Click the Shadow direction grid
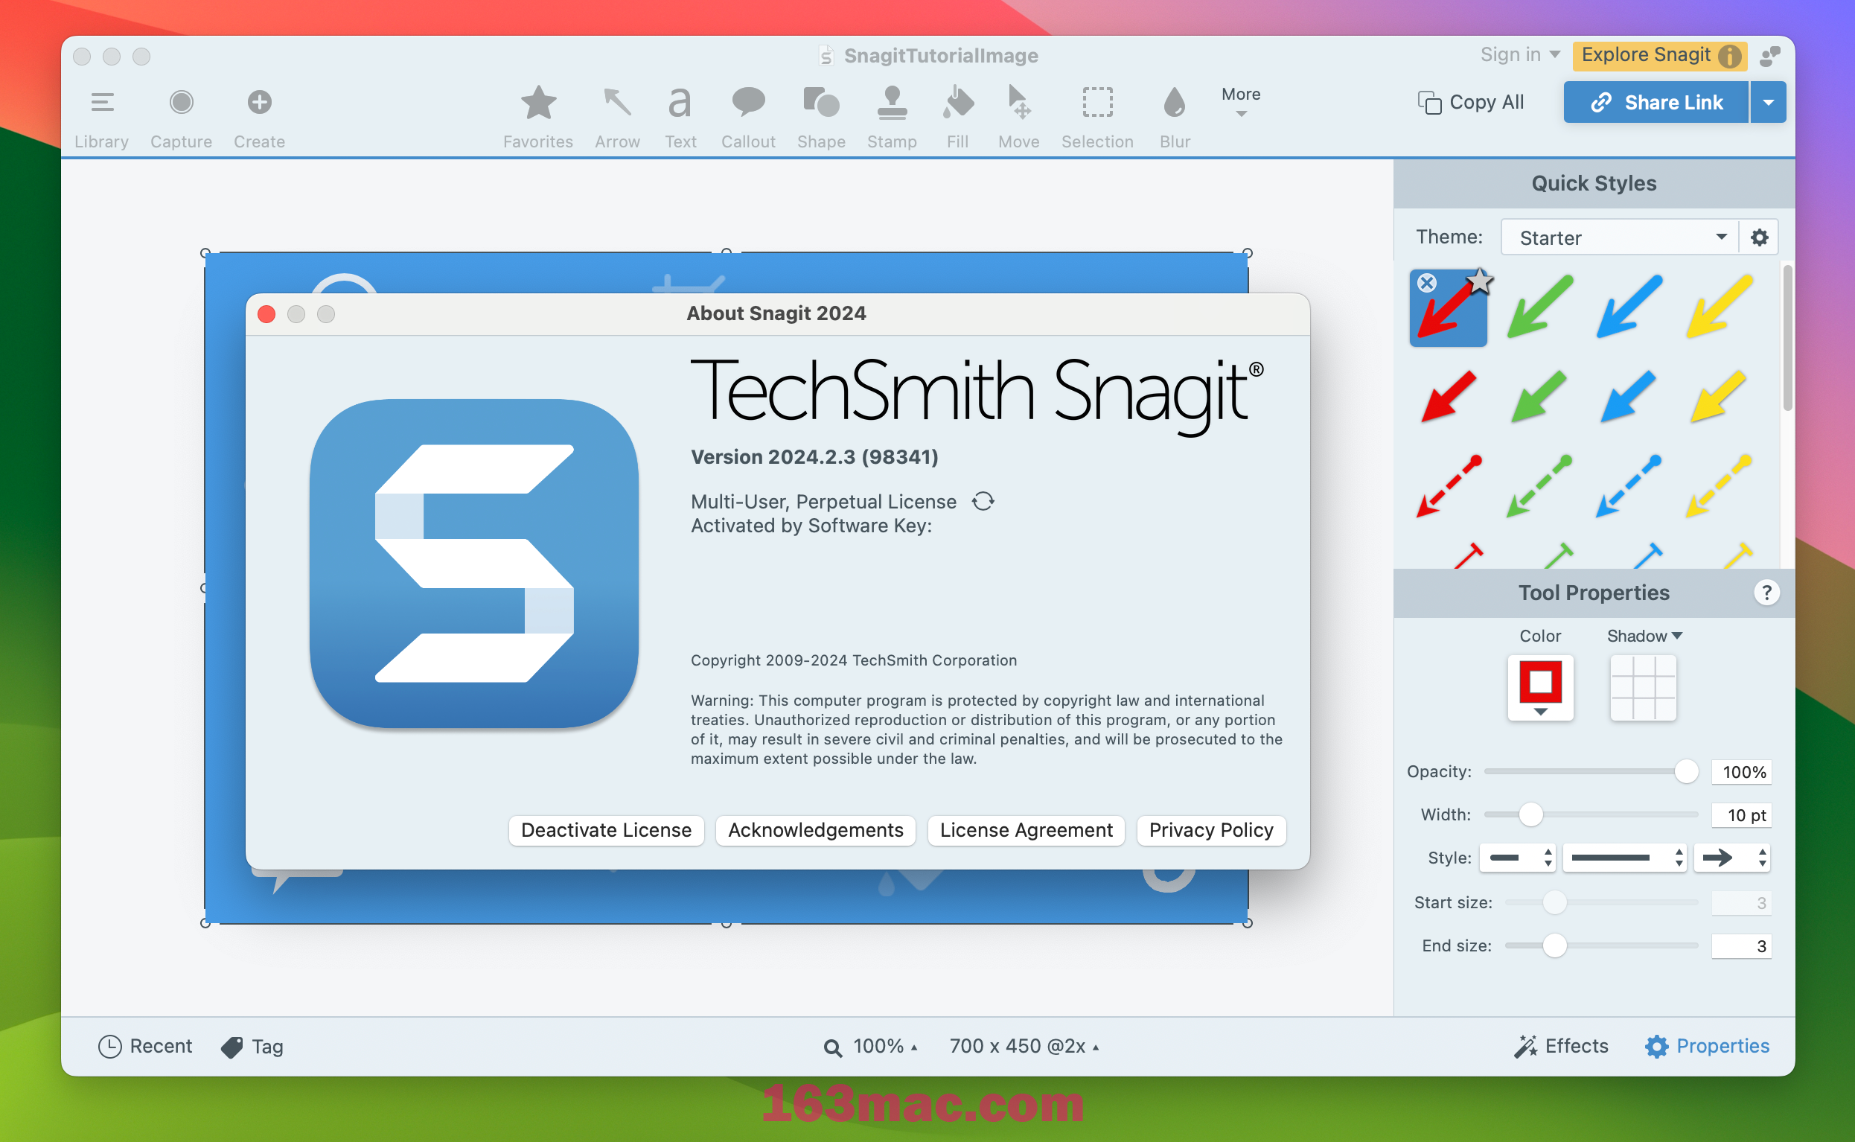 (1643, 687)
